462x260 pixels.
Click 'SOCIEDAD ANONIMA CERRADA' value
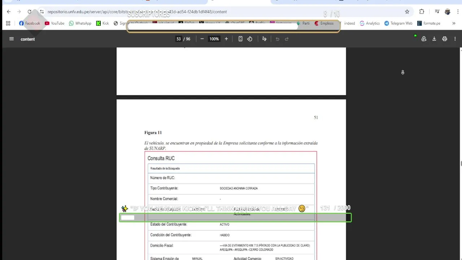239,188
